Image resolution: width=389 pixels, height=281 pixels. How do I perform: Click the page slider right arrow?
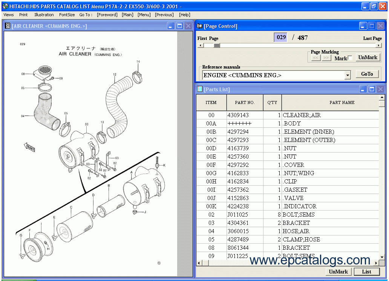point(378,45)
